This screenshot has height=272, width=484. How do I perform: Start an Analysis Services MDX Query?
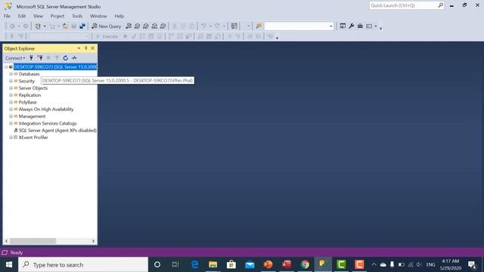[x=137, y=26]
